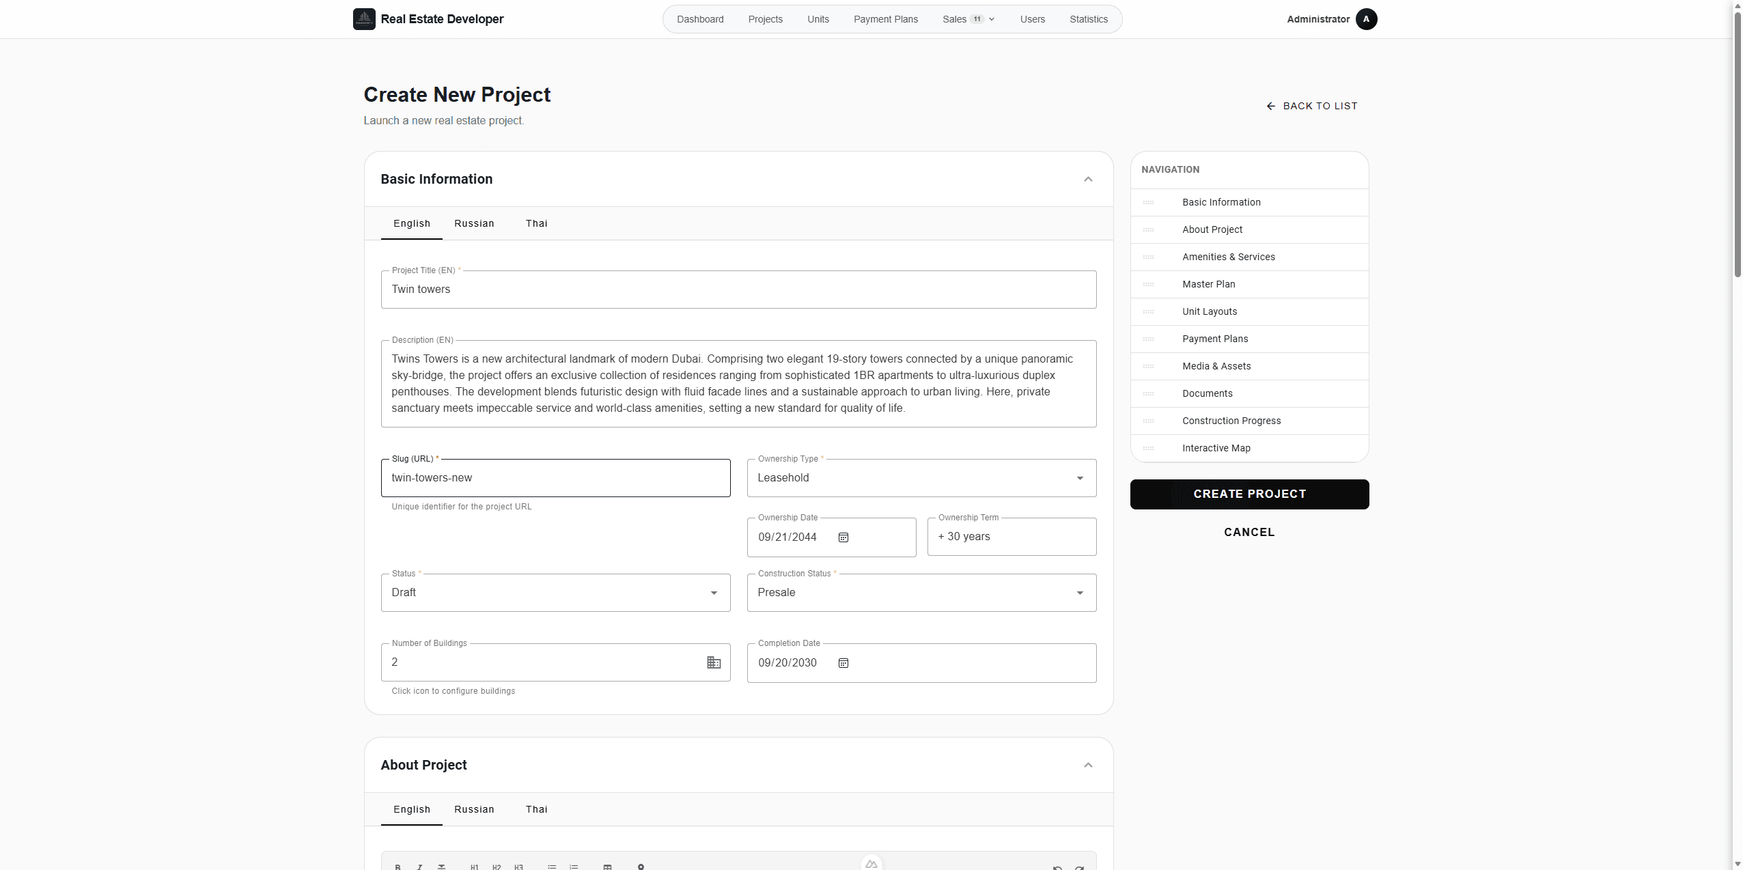This screenshot has height=870, width=1743.
Task: Click the Create Project button
Action: coord(1249,494)
